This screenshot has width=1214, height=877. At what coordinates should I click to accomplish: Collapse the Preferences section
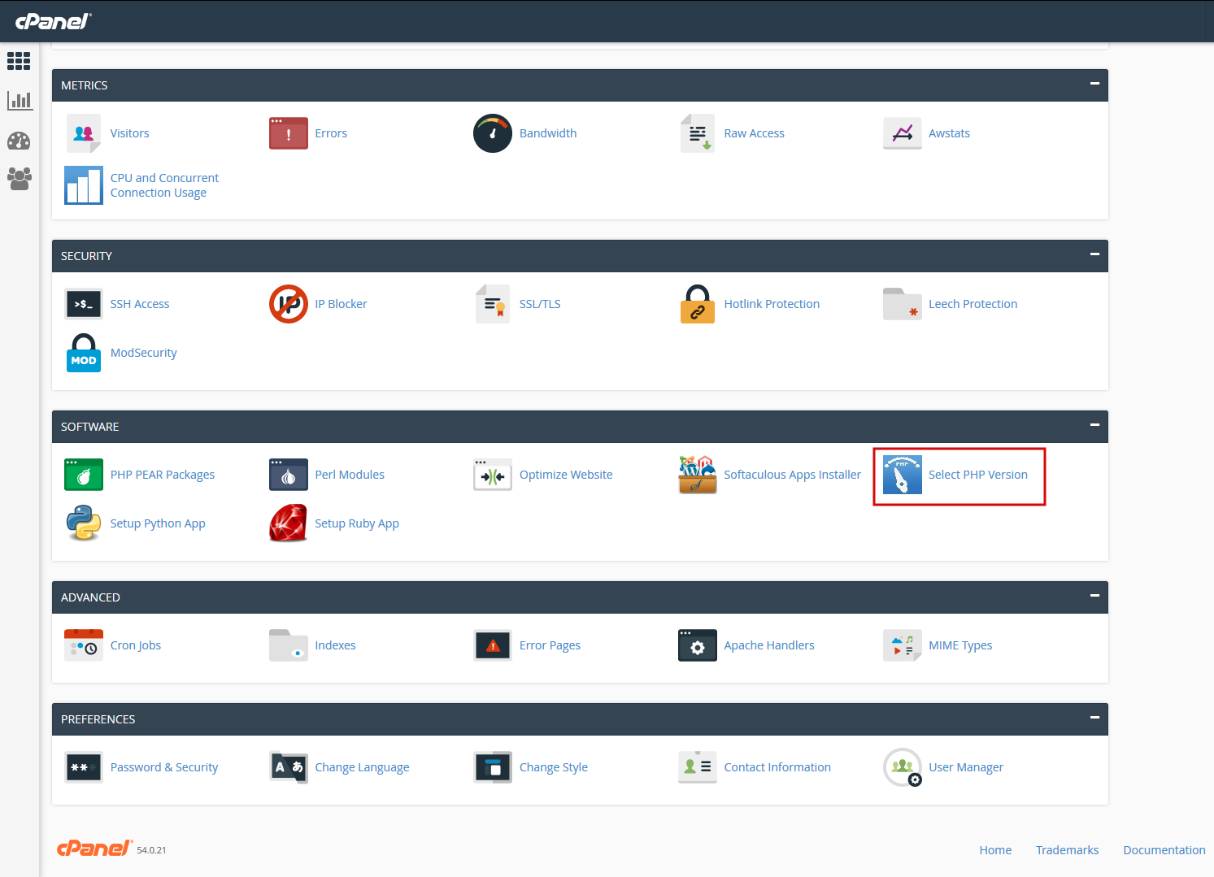1094,718
